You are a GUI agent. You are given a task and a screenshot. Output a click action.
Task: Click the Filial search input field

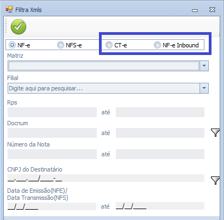[104, 88]
